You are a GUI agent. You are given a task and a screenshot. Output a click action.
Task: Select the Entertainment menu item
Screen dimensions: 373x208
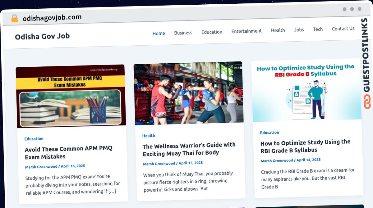246,31
